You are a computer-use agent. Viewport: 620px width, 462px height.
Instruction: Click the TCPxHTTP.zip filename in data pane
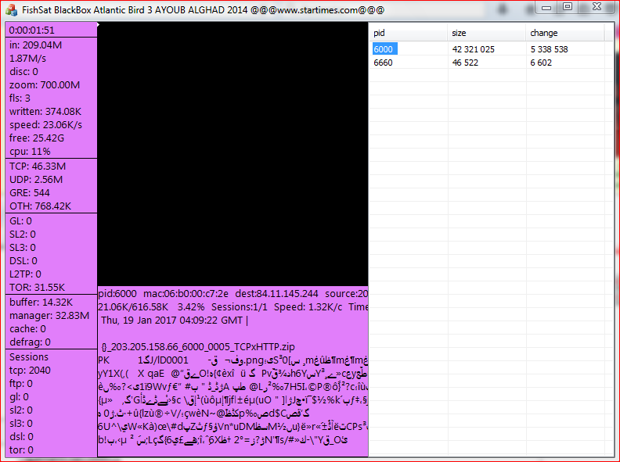(198, 346)
